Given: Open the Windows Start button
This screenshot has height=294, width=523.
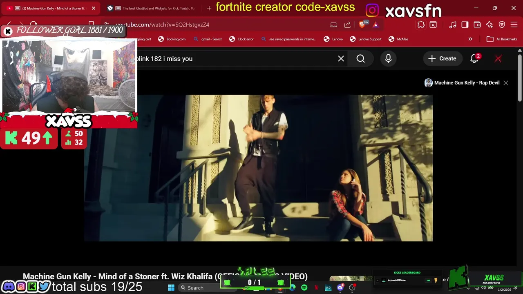Looking at the screenshot, I should coord(171,287).
